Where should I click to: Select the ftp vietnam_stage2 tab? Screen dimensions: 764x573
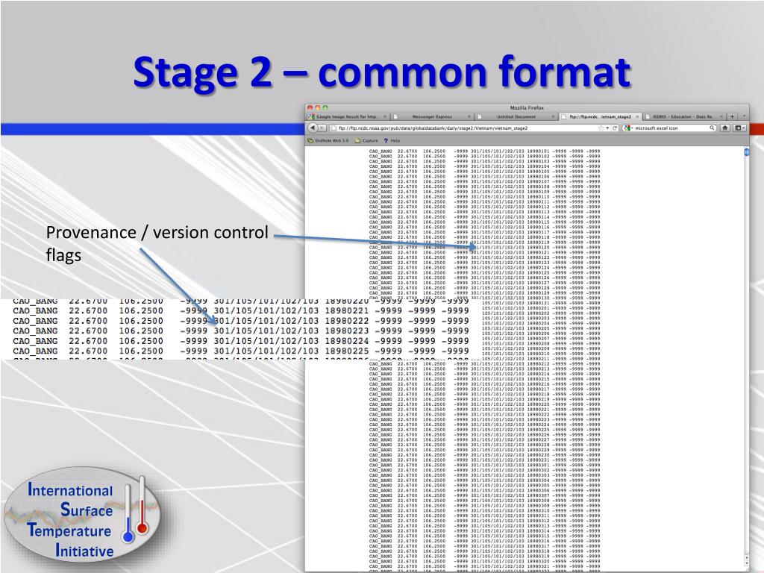[x=601, y=117]
